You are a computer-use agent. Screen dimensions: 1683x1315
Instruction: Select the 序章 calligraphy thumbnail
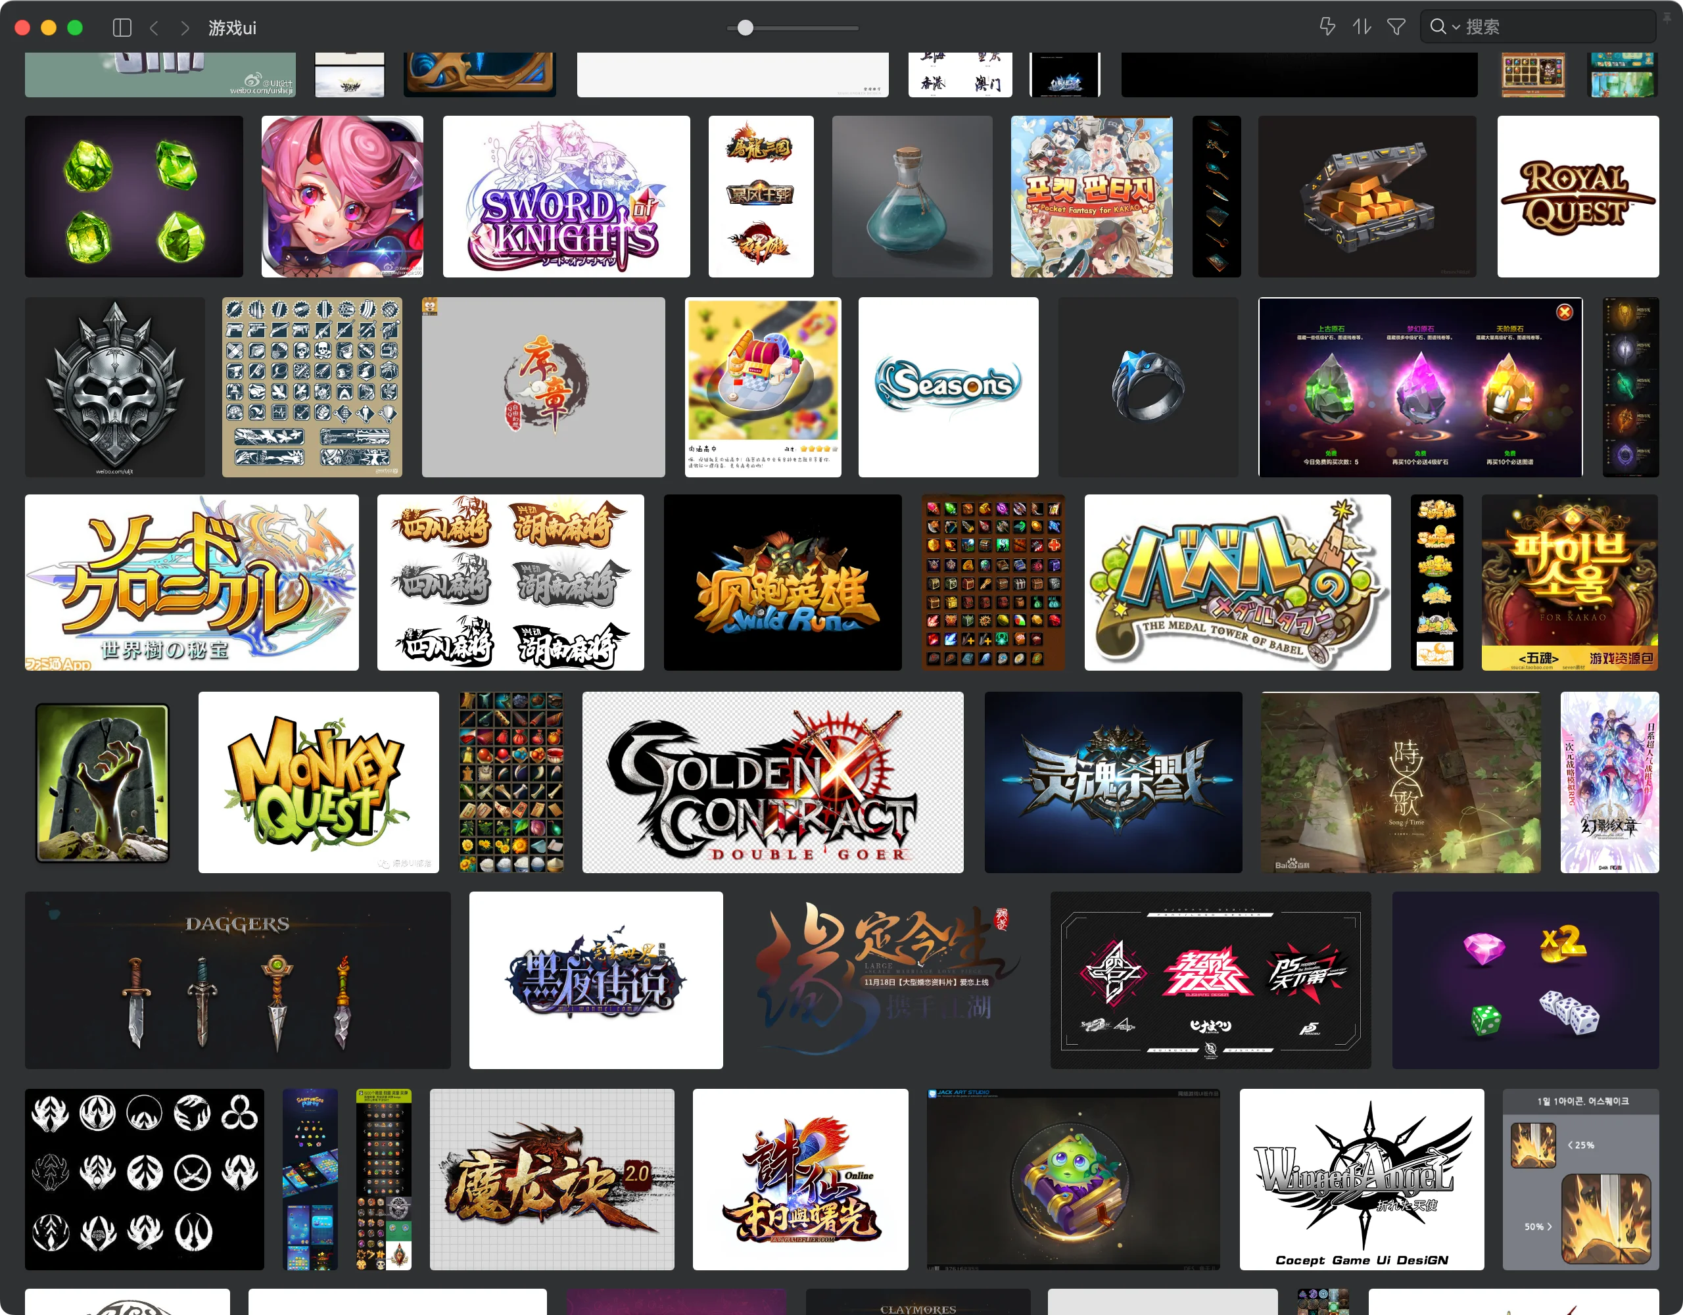[x=543, y=387]
